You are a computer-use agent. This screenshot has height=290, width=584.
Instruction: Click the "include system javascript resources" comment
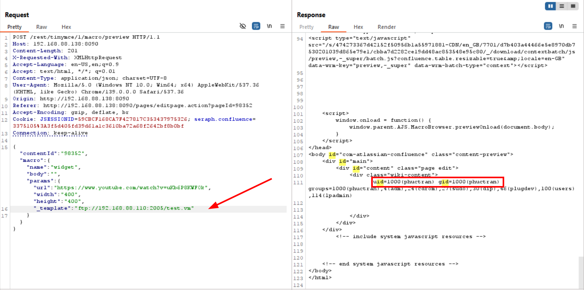pyautogui.click(x=411, y=236)
